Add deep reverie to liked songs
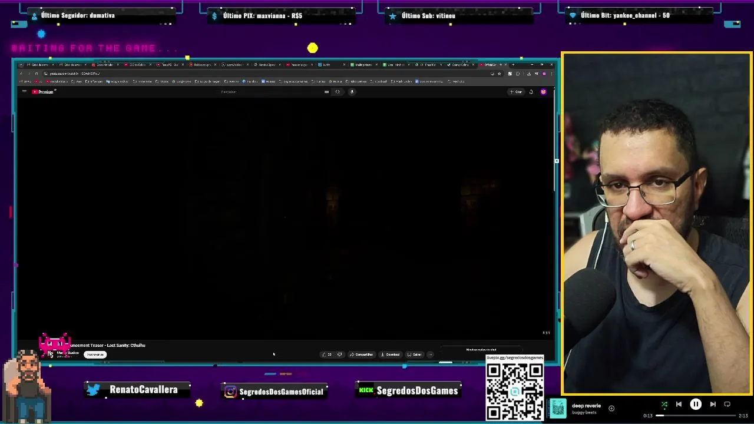This screenshot has width=754, height=424. [x=611, y=409]
